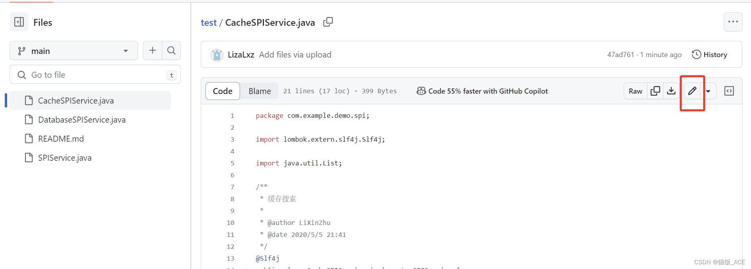Click '@author LiXinZhu' comment text
751x269 pixels.
click(x=299, y=223)
